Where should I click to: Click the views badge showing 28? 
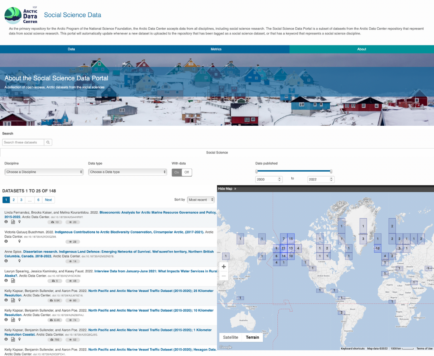73,241
